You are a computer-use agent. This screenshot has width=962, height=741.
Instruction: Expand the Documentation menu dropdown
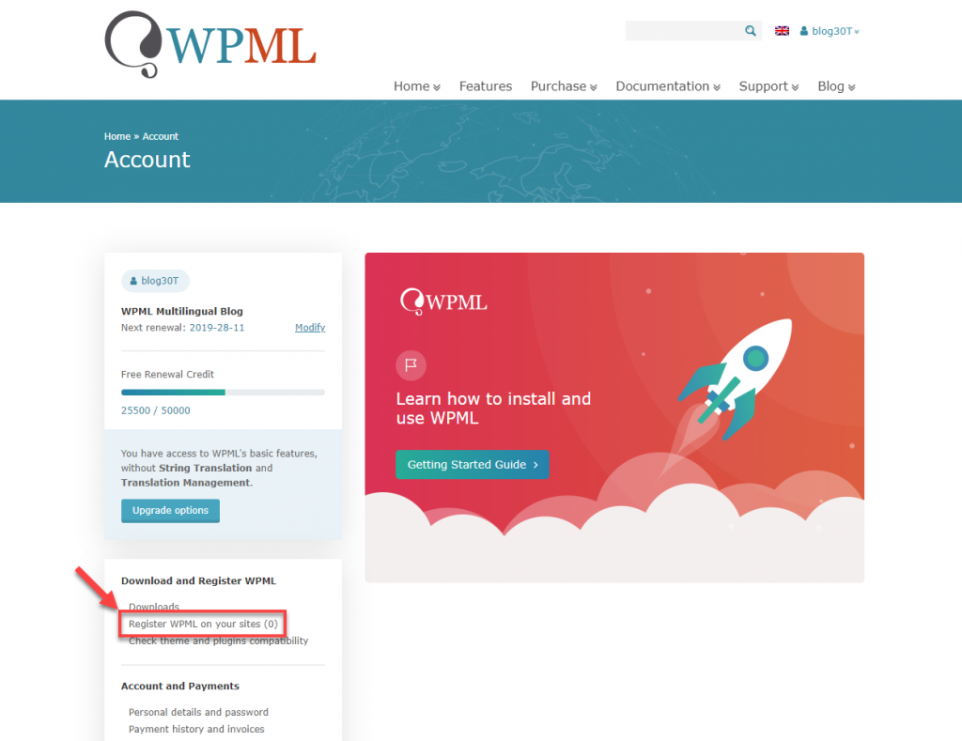coord(668,86)
